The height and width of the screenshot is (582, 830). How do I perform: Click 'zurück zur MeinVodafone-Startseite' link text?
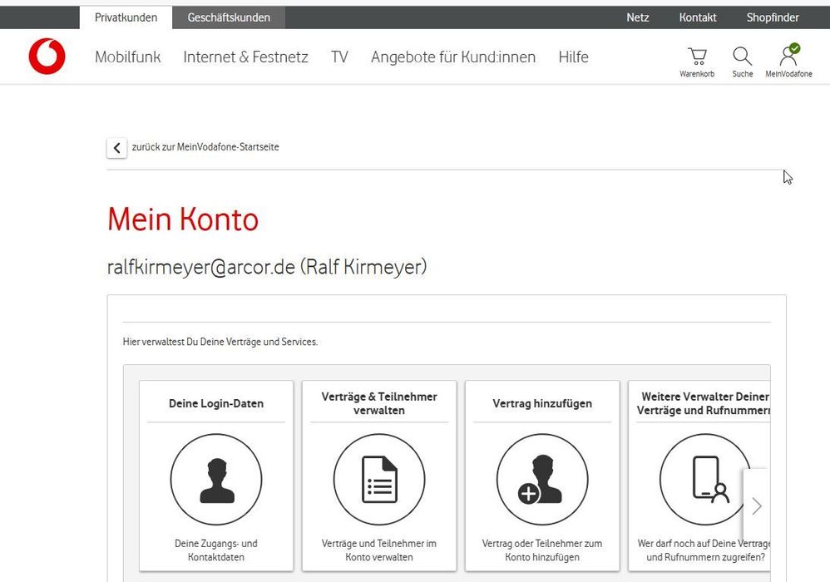205,147
